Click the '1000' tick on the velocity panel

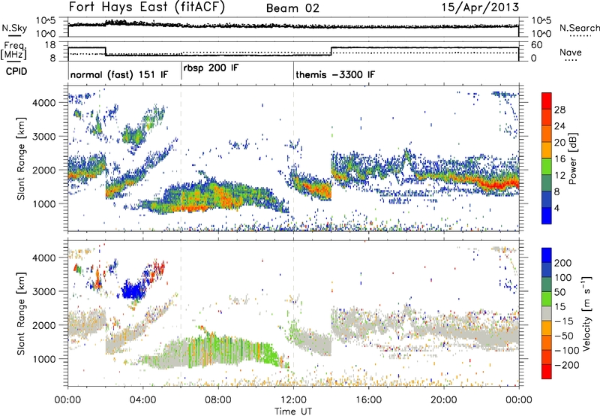coord(43,359)
